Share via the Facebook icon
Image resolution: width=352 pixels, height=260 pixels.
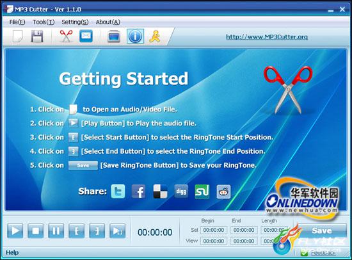point(138,191)
